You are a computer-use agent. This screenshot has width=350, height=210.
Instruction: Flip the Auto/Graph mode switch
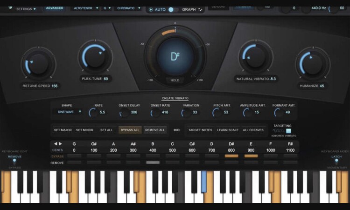[x=173, y=10]
